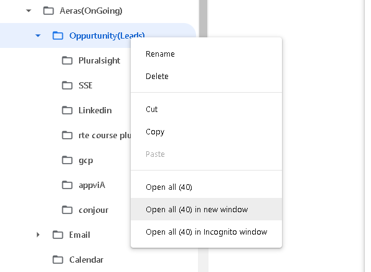
Task: Click Open all (40) menu entry
Action: coord(206,187)
